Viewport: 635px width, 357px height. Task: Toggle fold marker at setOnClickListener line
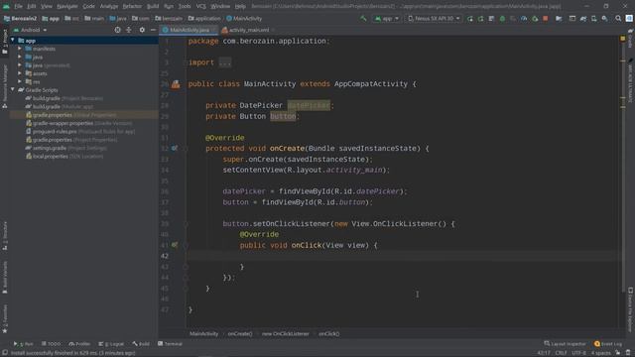(186, 224)
